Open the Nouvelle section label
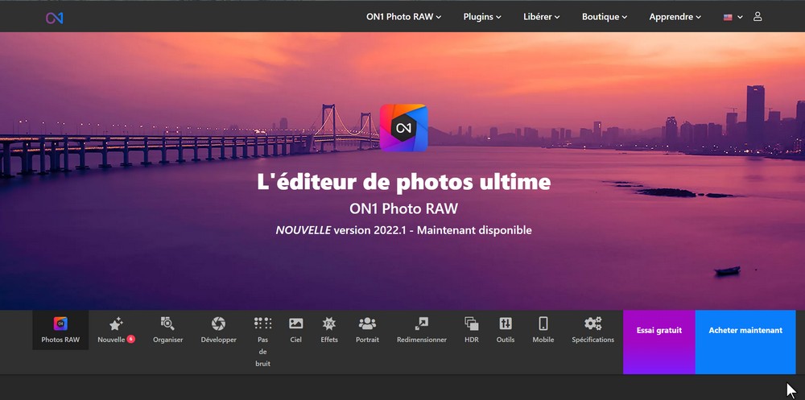805x400 pixels. (x=111, y=340)
